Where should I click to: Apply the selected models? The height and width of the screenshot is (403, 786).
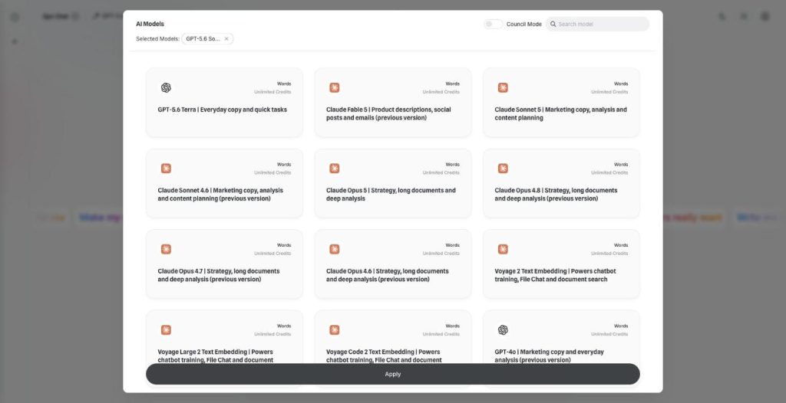392,374
